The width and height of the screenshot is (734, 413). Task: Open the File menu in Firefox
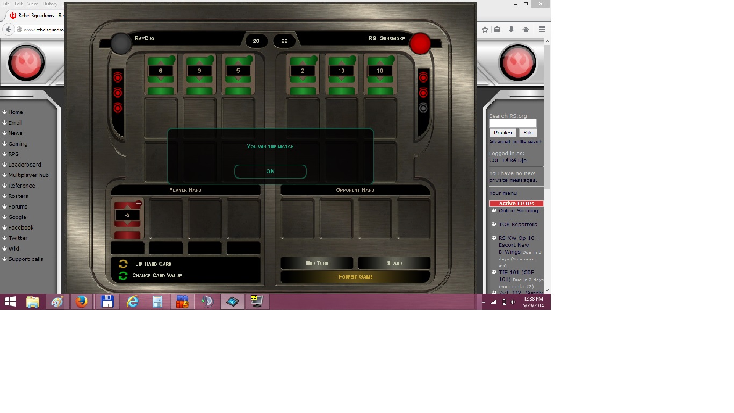pos(6,4)
